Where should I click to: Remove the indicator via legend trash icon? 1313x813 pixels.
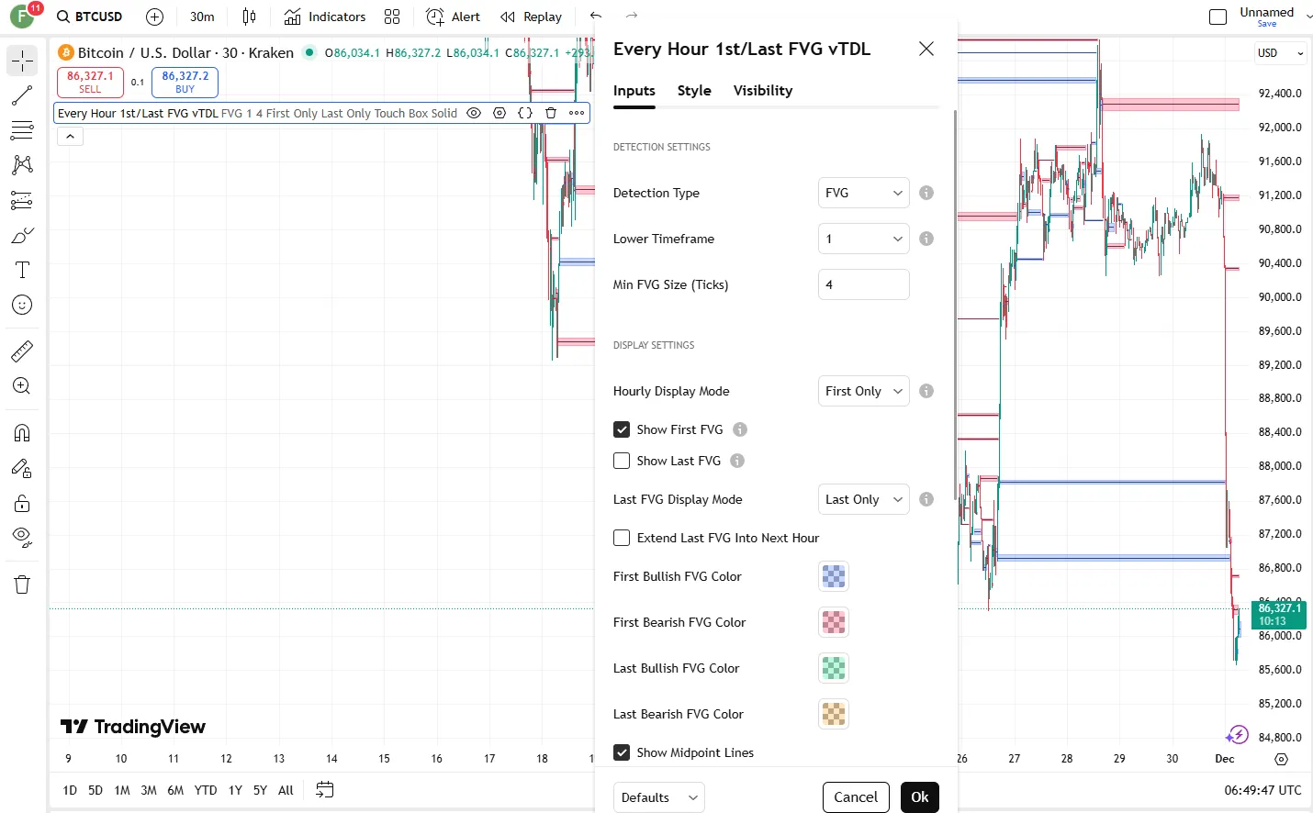pos(551,114)
